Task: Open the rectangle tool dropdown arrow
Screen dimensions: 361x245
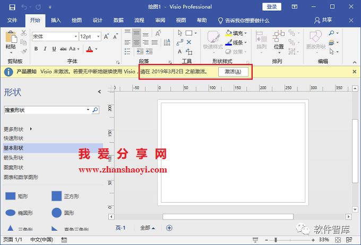Action: point(195,33)
